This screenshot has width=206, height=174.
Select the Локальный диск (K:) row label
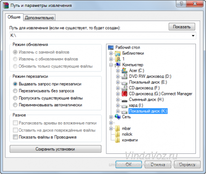[148, 111]
